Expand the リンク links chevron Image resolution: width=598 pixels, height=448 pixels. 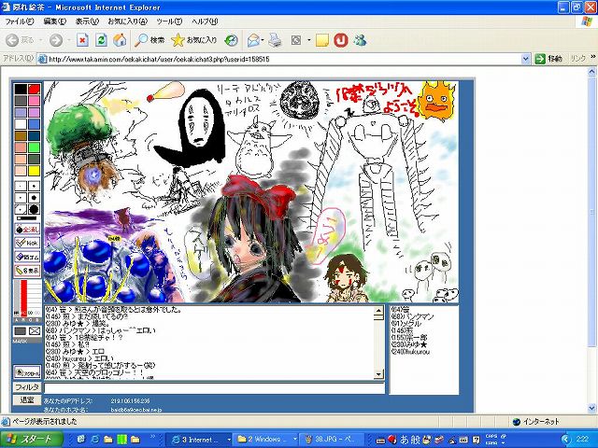pos(593,56)
